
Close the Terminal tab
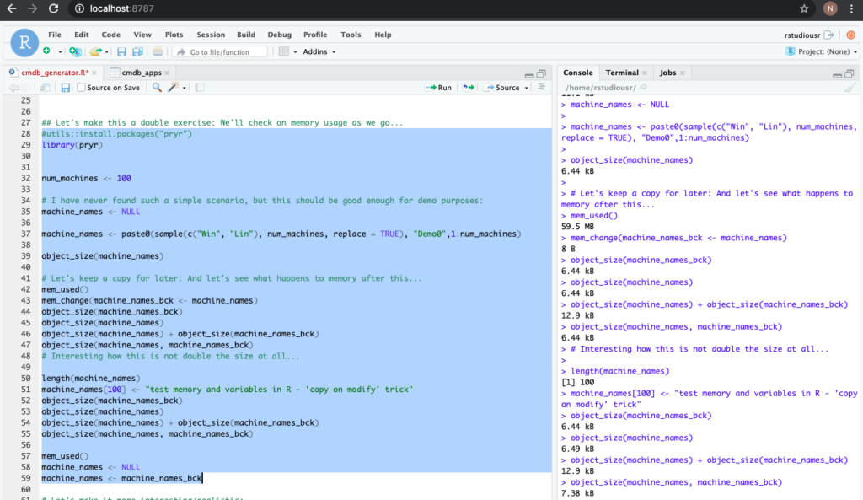coord(645,73)
